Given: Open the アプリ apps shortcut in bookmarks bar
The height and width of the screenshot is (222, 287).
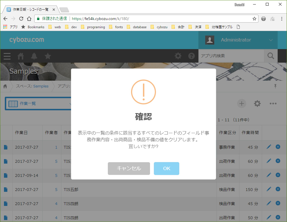Looking at the screenshot, I should 10,27.
